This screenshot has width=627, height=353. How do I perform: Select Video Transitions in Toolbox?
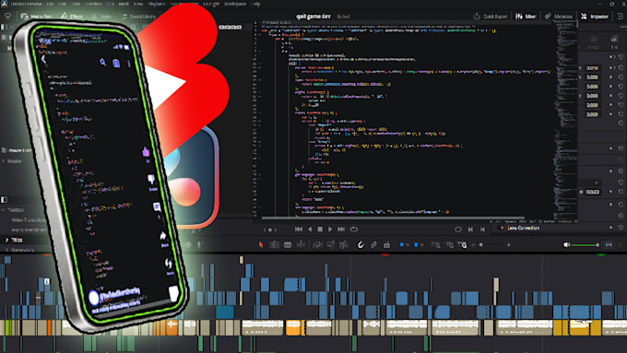(29, 220)
